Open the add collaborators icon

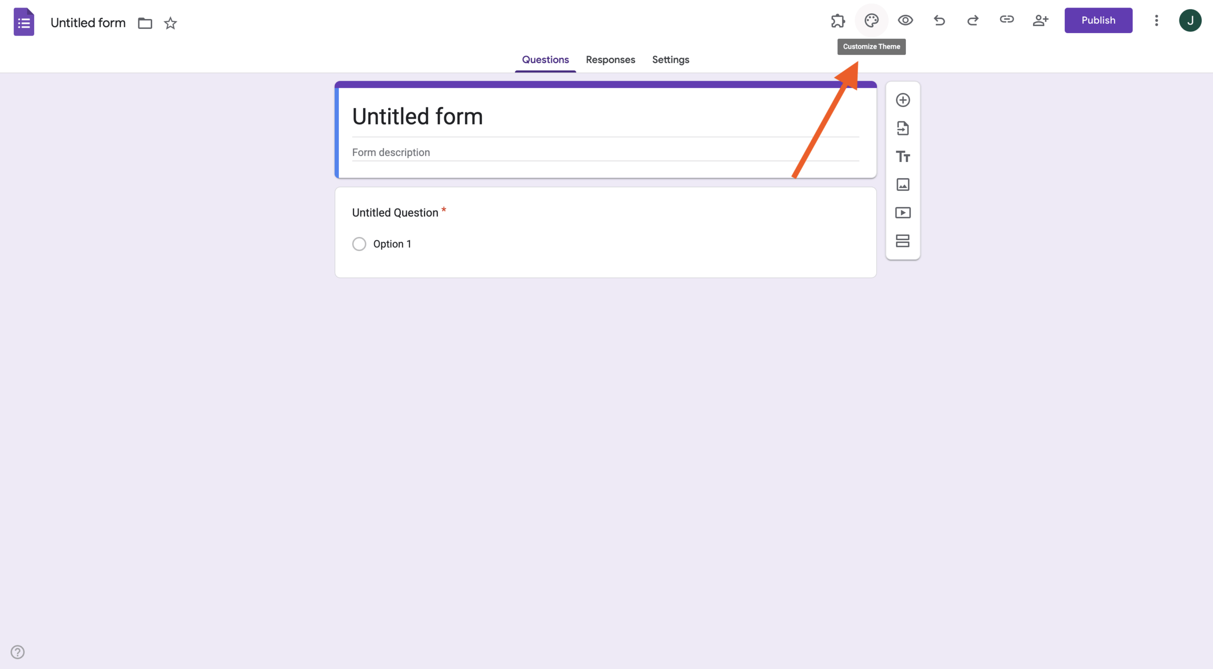[1041, 20]
